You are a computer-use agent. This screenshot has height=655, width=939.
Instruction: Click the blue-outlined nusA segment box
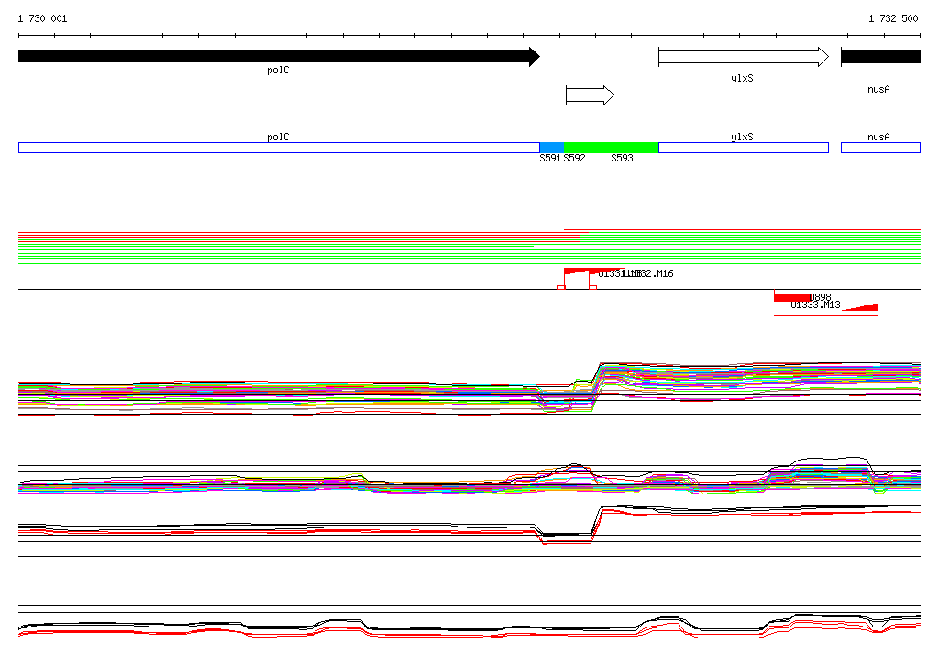coord(880,148)
